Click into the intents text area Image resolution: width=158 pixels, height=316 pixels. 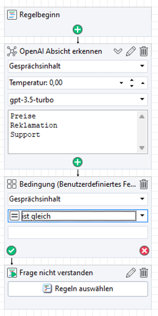pos(73,132)
